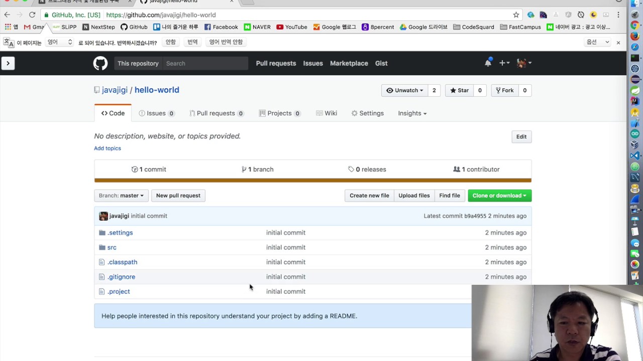Open the Chrome three-dot menu
This screenshot has width=643, height=361.
pos(618,15)
